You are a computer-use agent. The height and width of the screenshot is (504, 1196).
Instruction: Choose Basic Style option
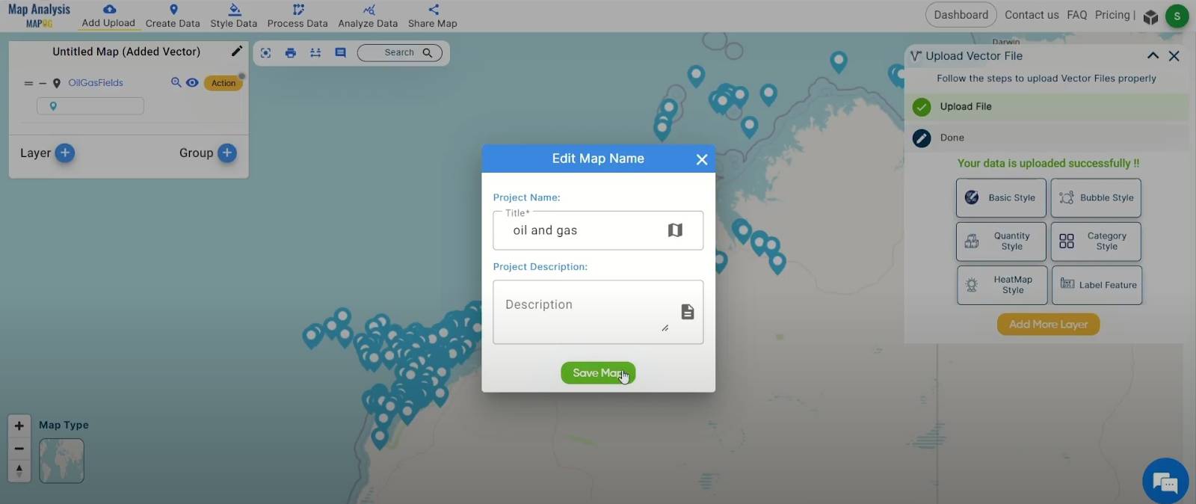1001,198
